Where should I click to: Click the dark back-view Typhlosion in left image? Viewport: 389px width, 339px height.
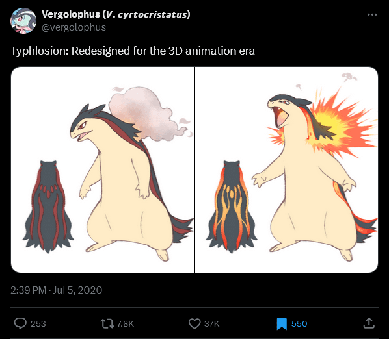coord(48,207)
